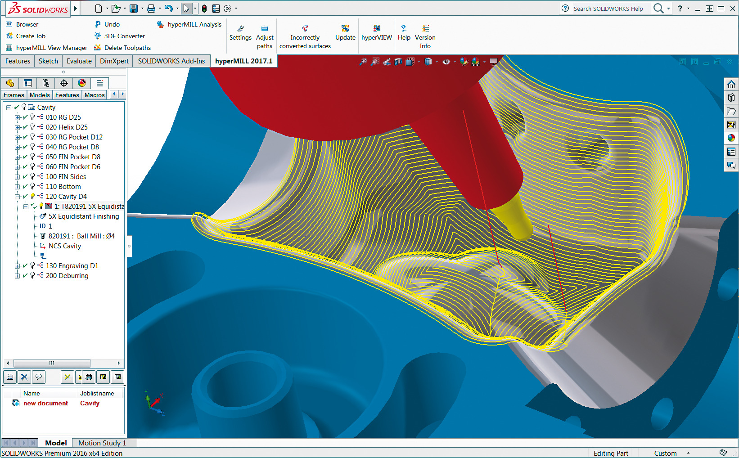Toggle the checkmark for 100 FIN Sides
739x458 pixels.
point(25,177)
